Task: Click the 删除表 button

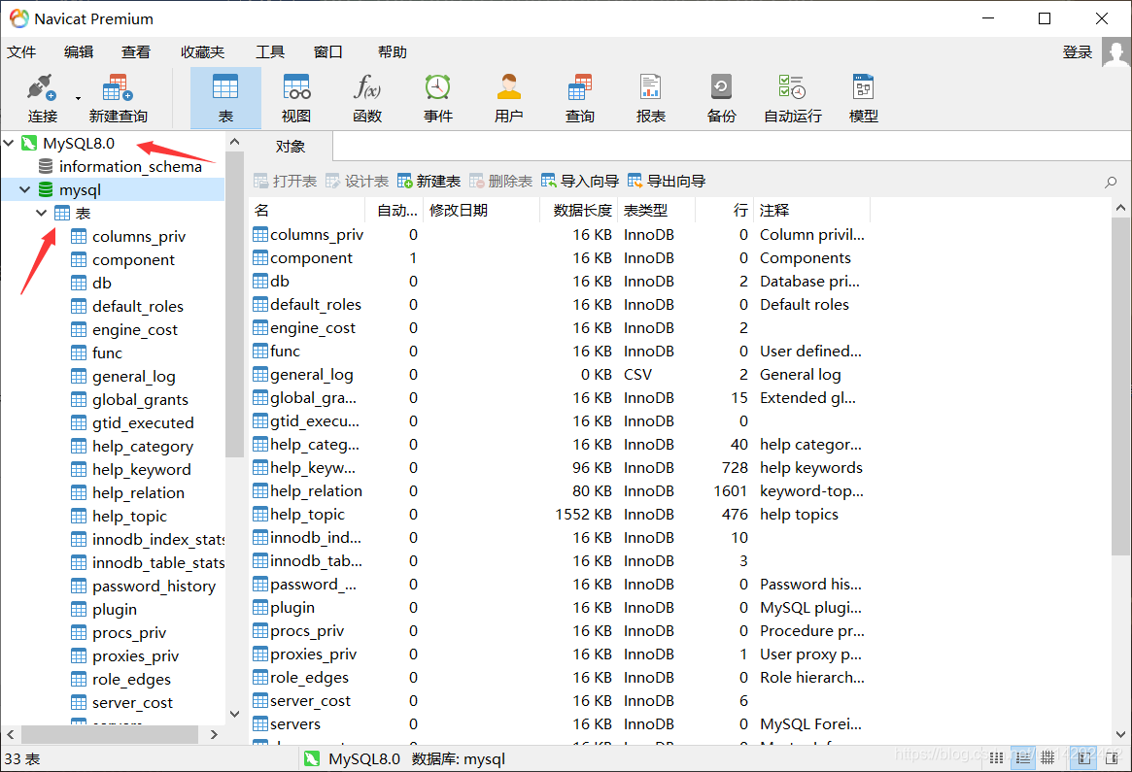Action: (x=500, y=181)
